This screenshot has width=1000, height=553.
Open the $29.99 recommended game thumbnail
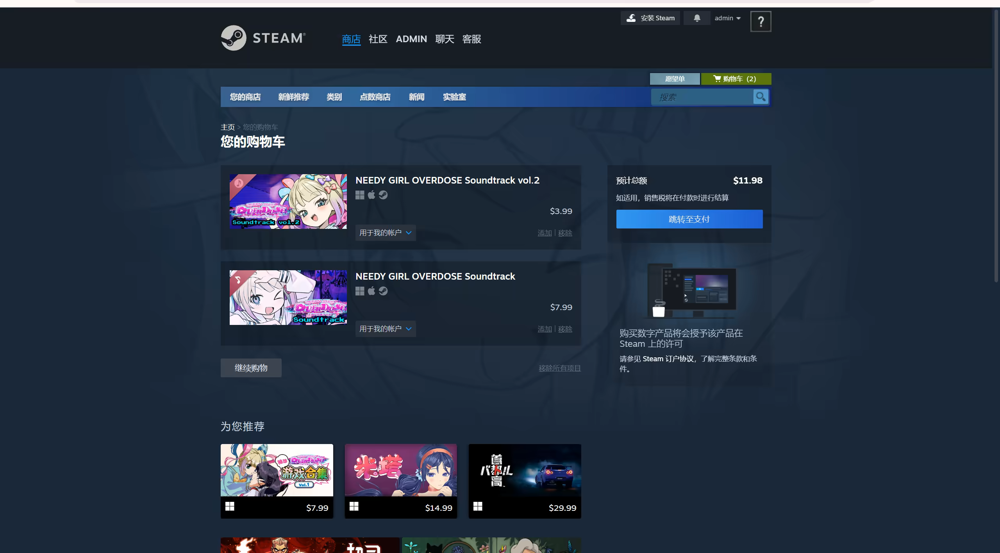(x=525, y=470)
